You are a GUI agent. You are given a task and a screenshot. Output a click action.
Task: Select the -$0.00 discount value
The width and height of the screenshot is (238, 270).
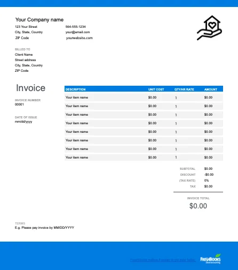pyautogui.click(x=209, y=175)
